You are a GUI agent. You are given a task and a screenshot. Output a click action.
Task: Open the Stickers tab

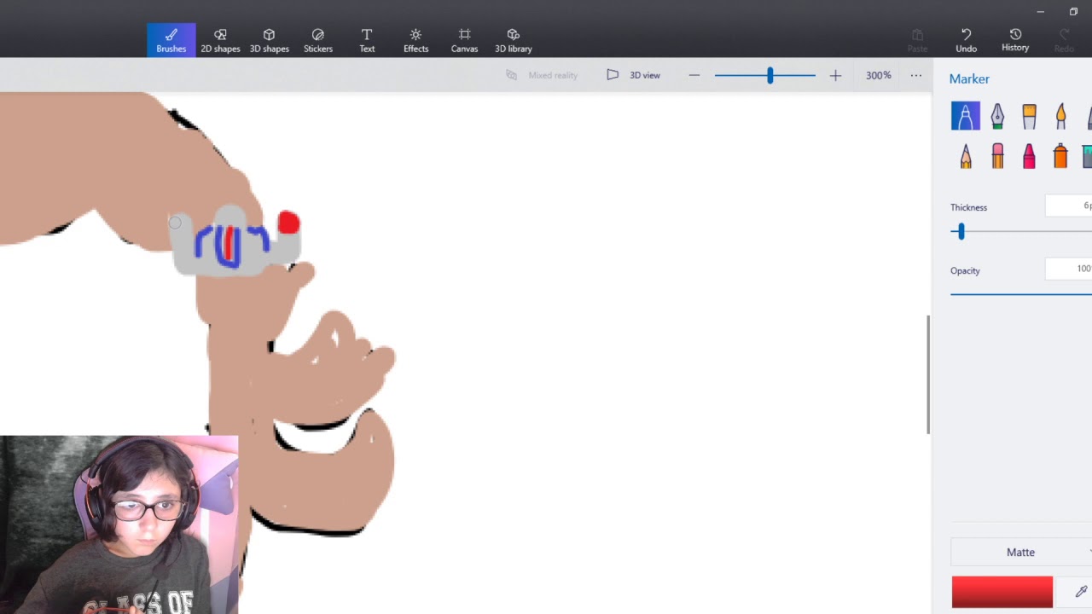pos(318,40)
